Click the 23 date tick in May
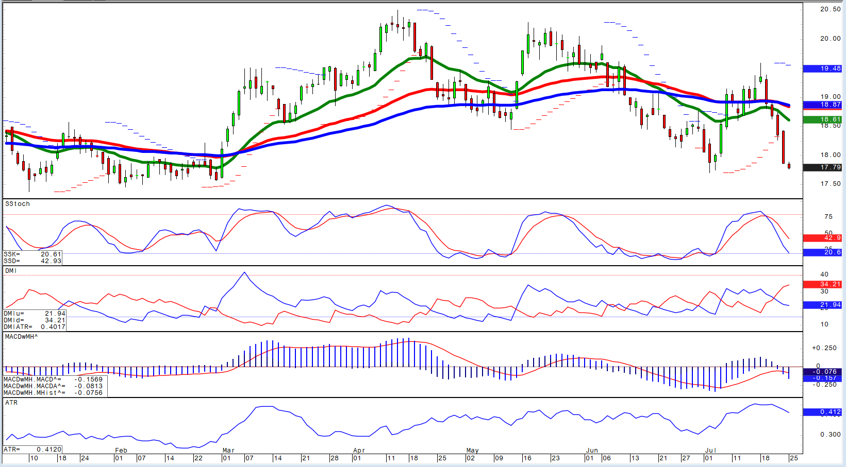The height and width of the screenshot is (467, 846). pyautogui.click(x=555, y=458)
